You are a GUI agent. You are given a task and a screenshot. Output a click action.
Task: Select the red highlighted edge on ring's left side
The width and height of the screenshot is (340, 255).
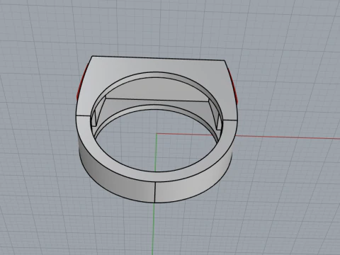(81, 81)
